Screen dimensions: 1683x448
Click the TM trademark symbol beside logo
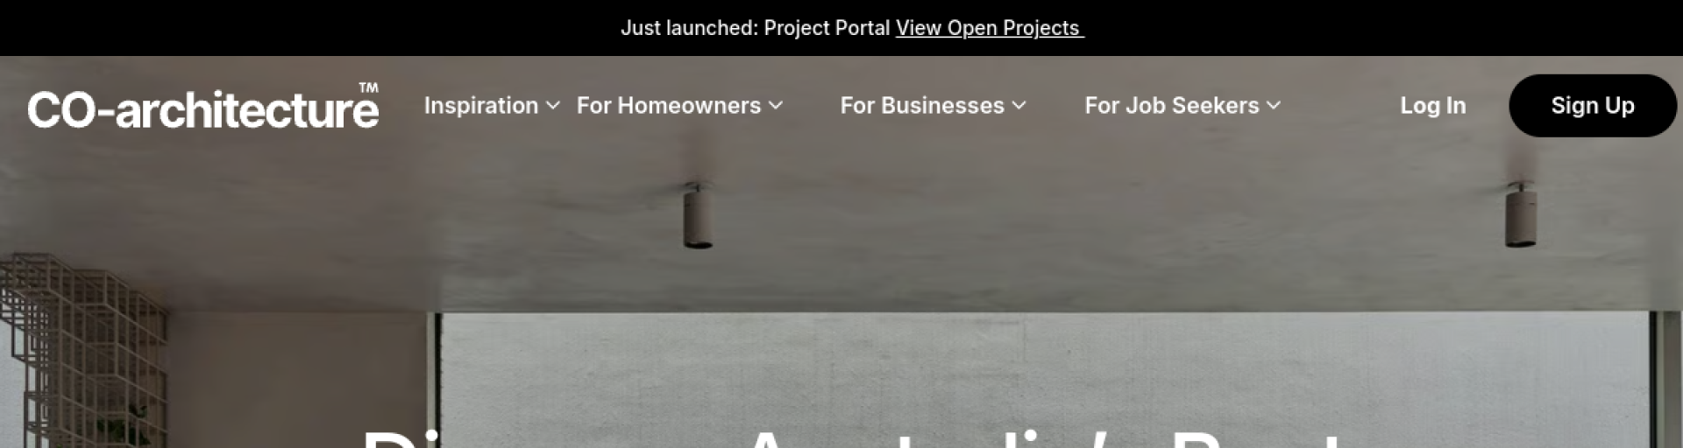369,87
